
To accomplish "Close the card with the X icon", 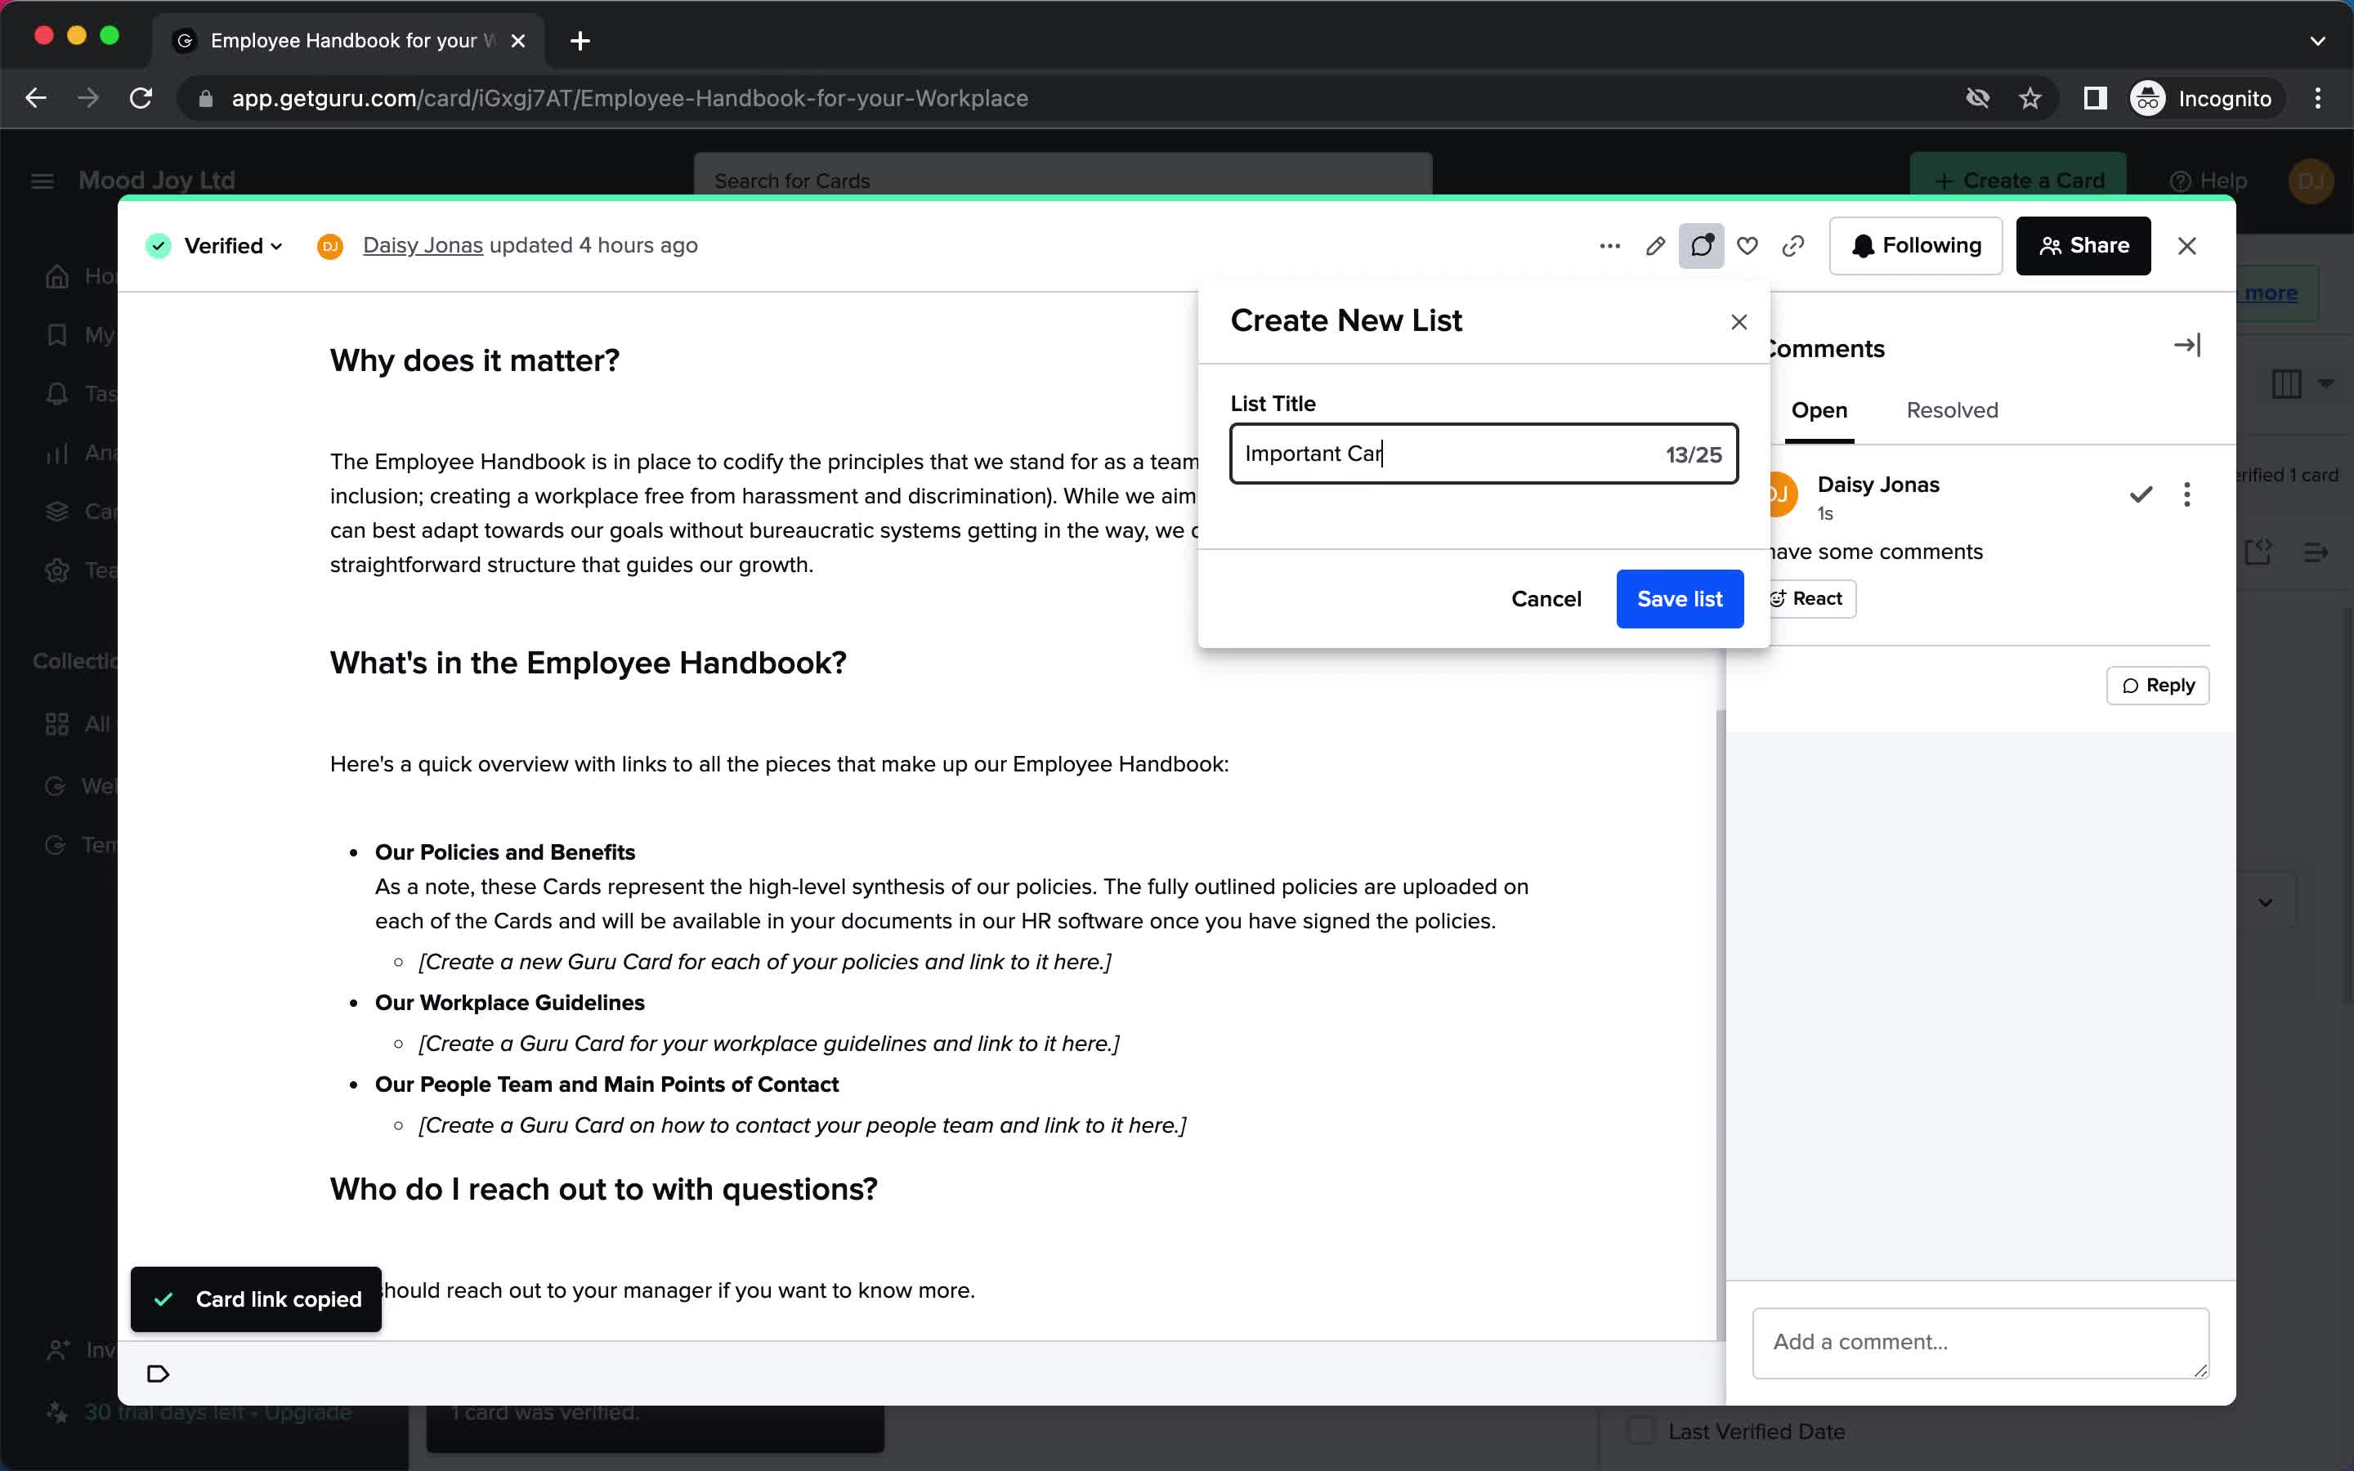I will (x=2186, y=246).
